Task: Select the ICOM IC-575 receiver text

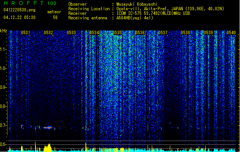Action: 153,13
